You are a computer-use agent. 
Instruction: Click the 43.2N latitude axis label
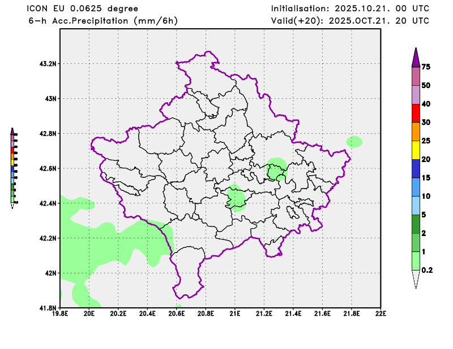point(48,64)
